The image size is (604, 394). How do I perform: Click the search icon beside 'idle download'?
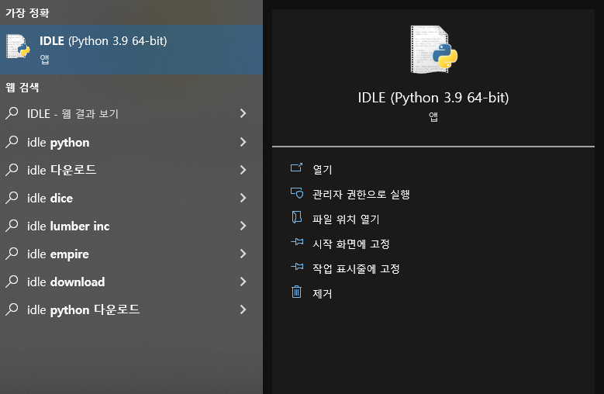tap(12, 282)
